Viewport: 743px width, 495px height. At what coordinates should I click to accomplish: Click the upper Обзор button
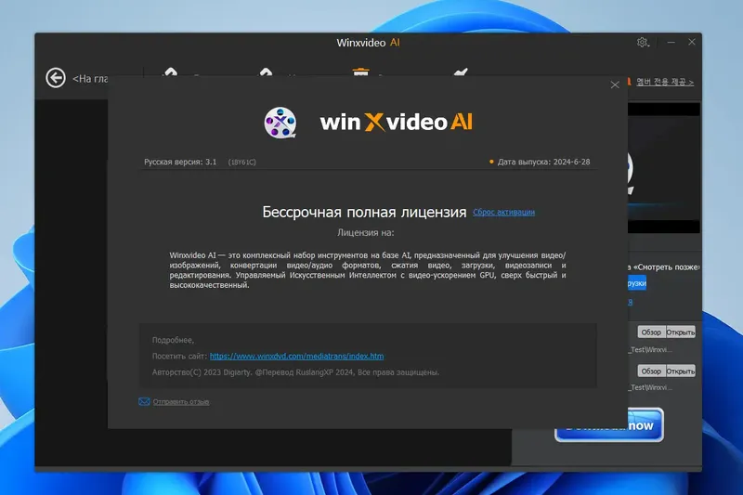(x=651, y=332)
